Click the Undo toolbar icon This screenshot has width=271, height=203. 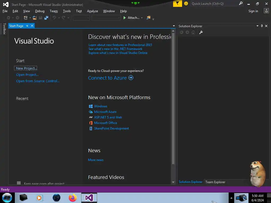click(x=54, y=18)
